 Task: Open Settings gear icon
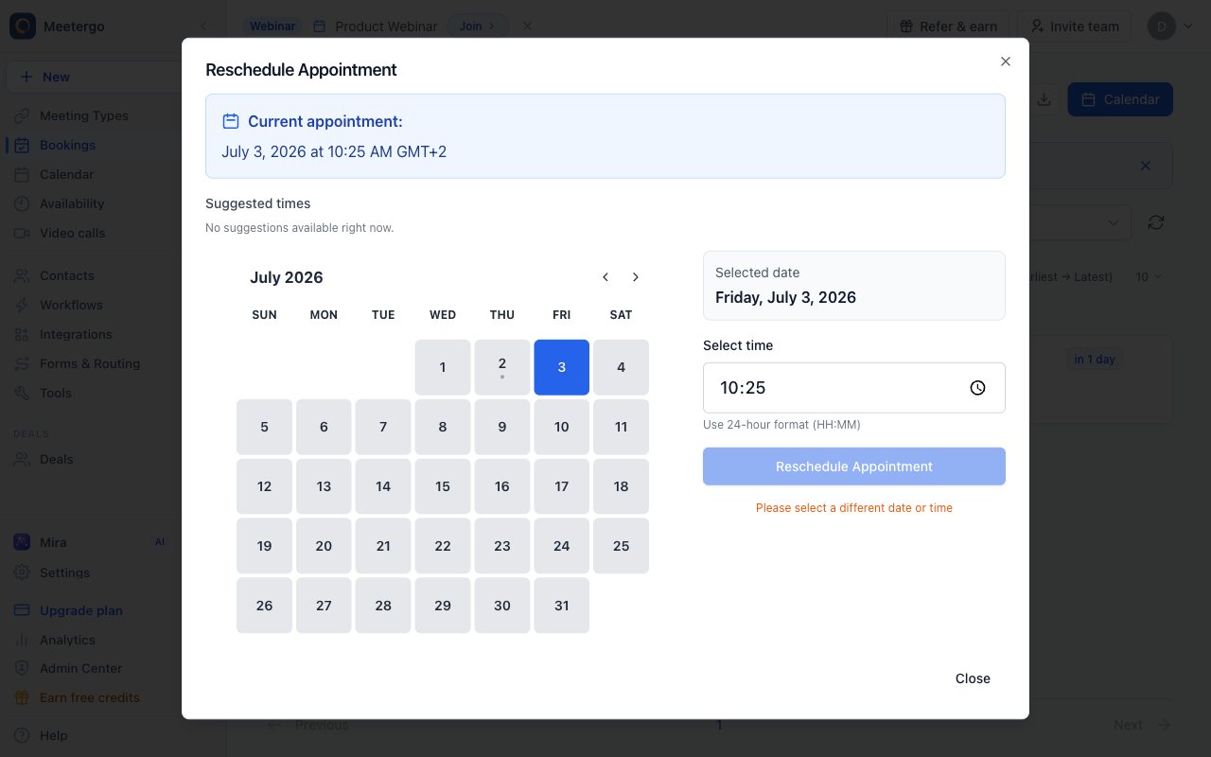pyautogui.click(x=22, y=572)
